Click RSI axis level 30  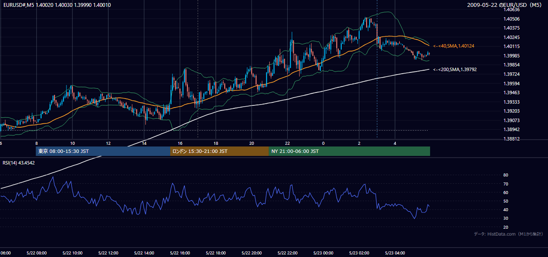tap(506, 218)
